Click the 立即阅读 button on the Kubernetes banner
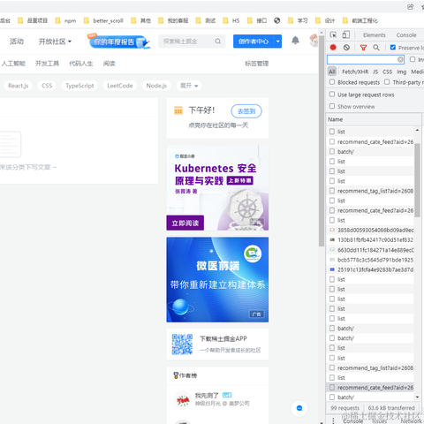The width and height of the screenshot is (424, 424). click(185, 223)
